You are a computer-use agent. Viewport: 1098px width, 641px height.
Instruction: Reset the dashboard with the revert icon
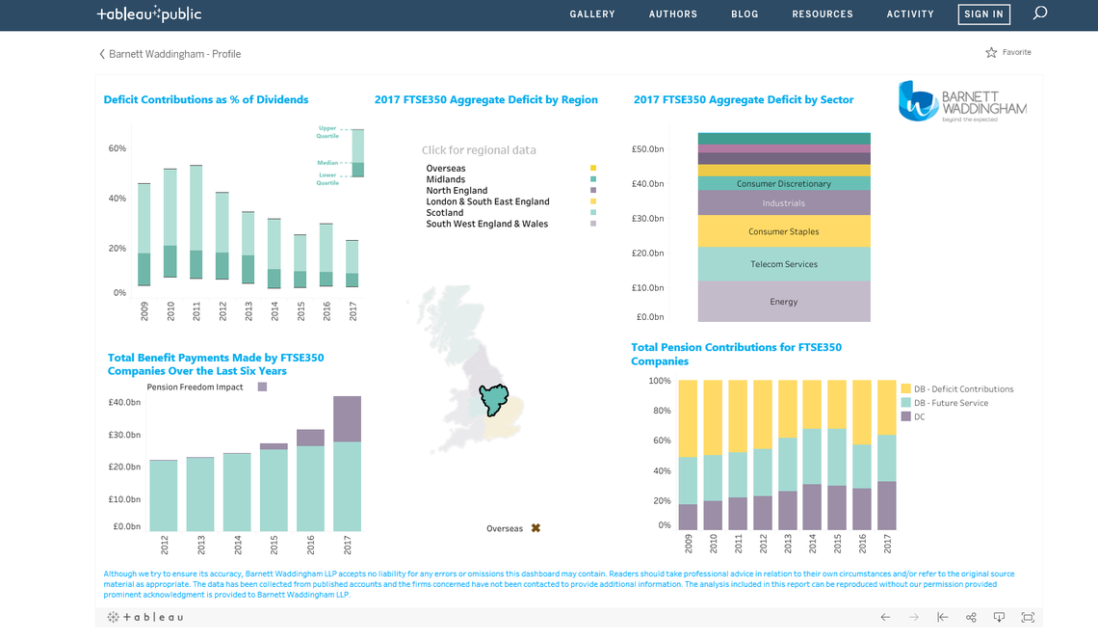[x=941, y=617]
